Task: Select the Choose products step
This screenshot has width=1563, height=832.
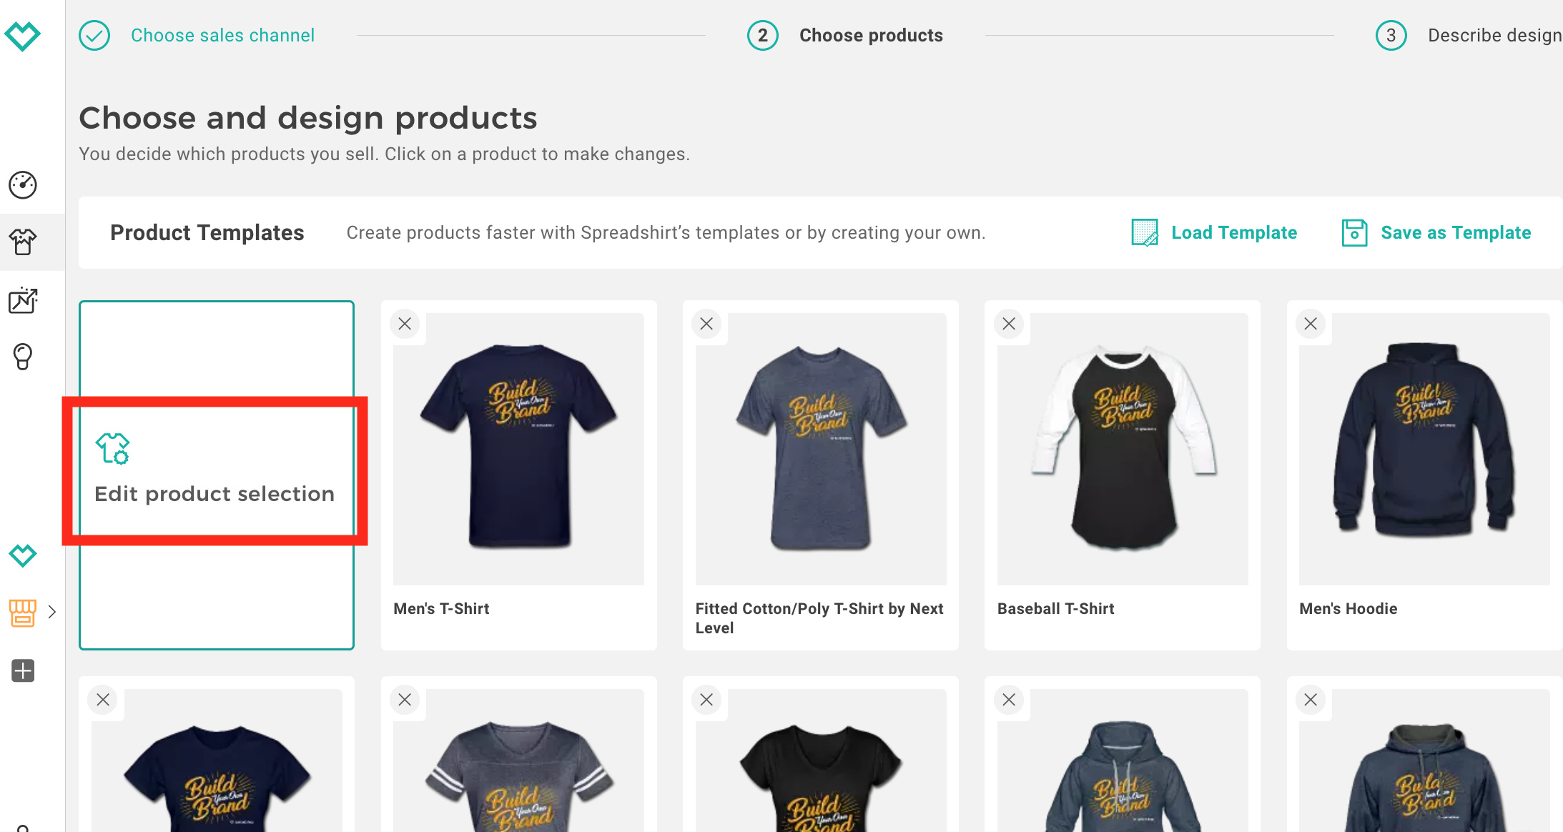Action: [x=871, y=36]
